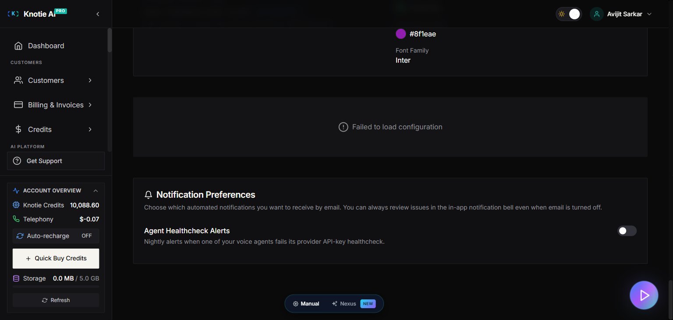673x320 pixels.
Task: Click Quick Buy Credits button
Action: 56,258
